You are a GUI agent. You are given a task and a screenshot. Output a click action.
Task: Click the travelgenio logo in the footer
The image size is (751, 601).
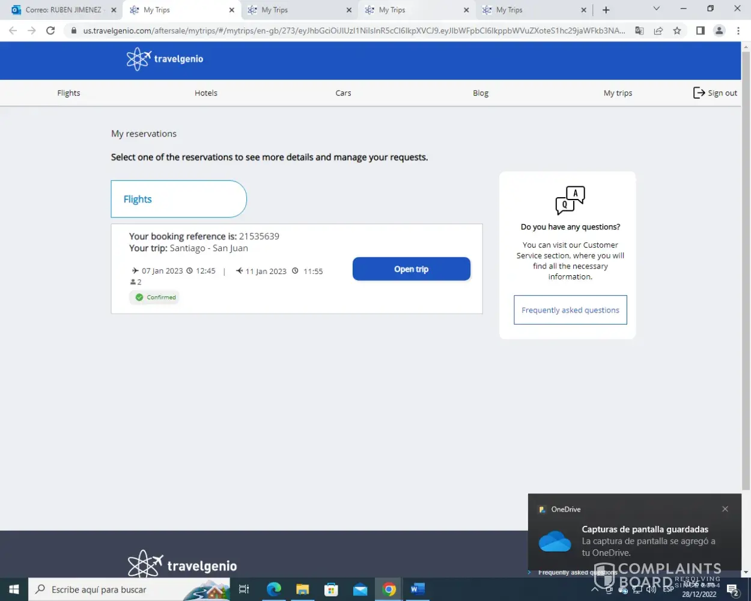[x=182, y=565]
